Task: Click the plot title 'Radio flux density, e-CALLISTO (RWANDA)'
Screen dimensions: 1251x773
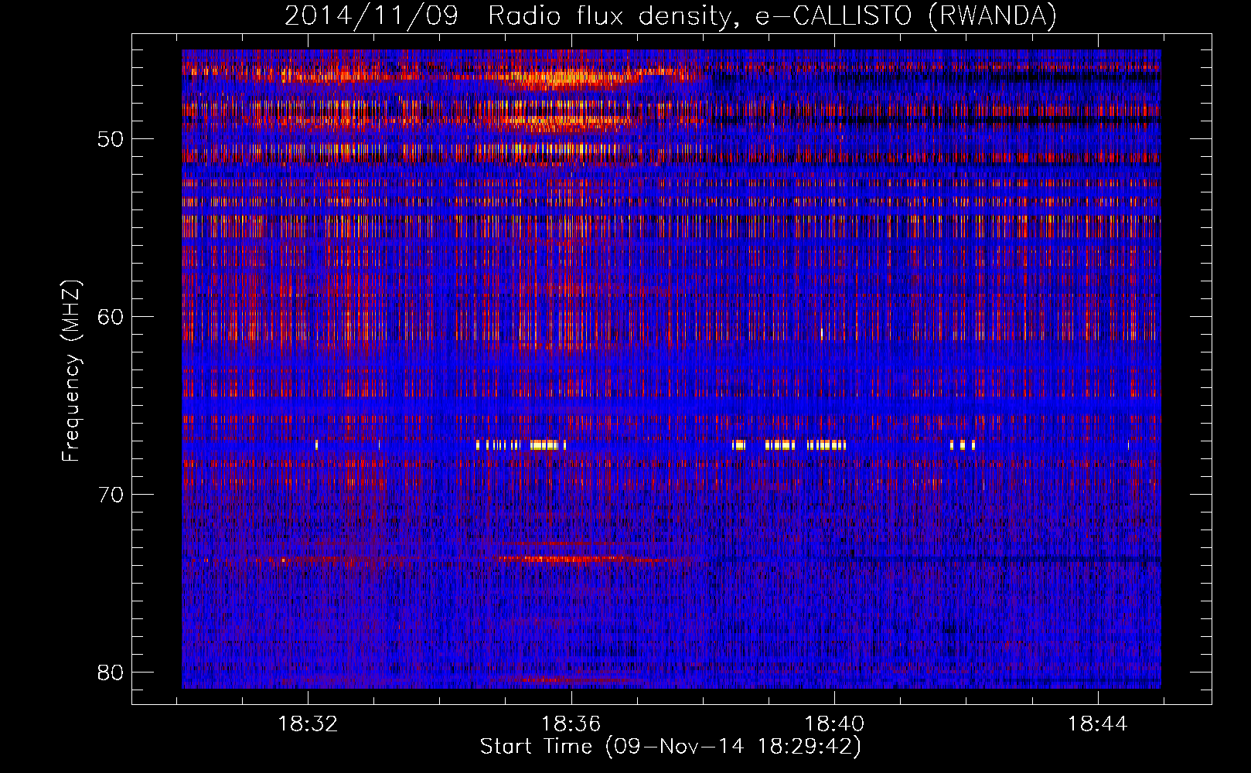Action: pos(772,15)
